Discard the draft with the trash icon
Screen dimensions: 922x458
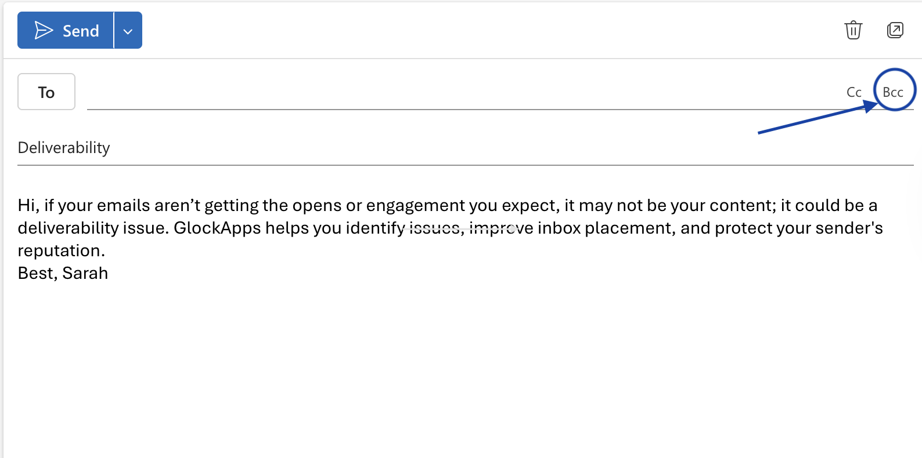[x=853, y=30]
